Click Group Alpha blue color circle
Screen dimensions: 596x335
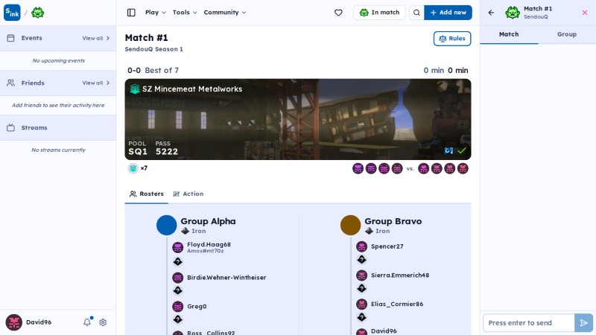coord(166,226)
